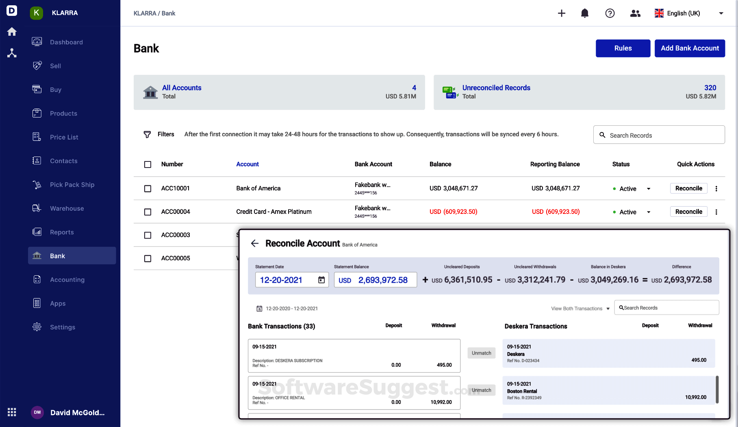
Task: Navigate to Warehouse
Action: point(72,208)
